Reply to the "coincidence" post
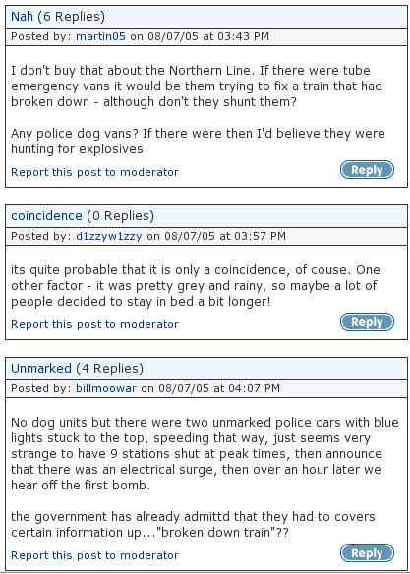The height and width of the screenshot is (574, 410). (x=367, y=322)
